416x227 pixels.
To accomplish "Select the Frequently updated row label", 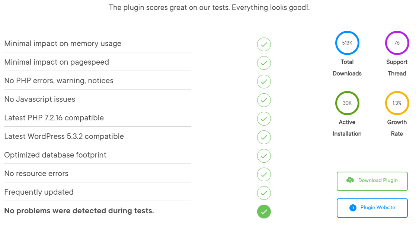I will point(39,192).
